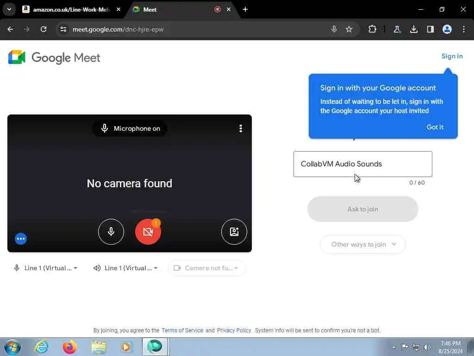Open the Extensions puzzle icon
This screenshot has height=356, width=474.
pos(373,29)
